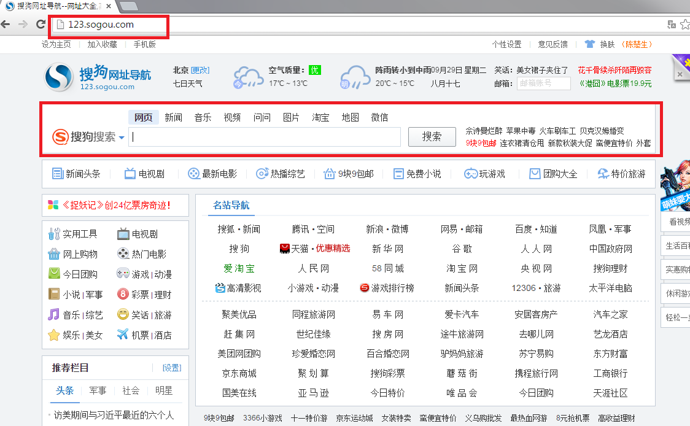This screenshot has height=426, width=690.
Task: Click the 网上购物 shopping cart icon
Action: [54, 254]
